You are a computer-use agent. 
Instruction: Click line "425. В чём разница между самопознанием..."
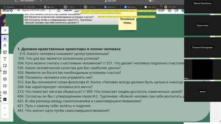click(x=79, y=101)
